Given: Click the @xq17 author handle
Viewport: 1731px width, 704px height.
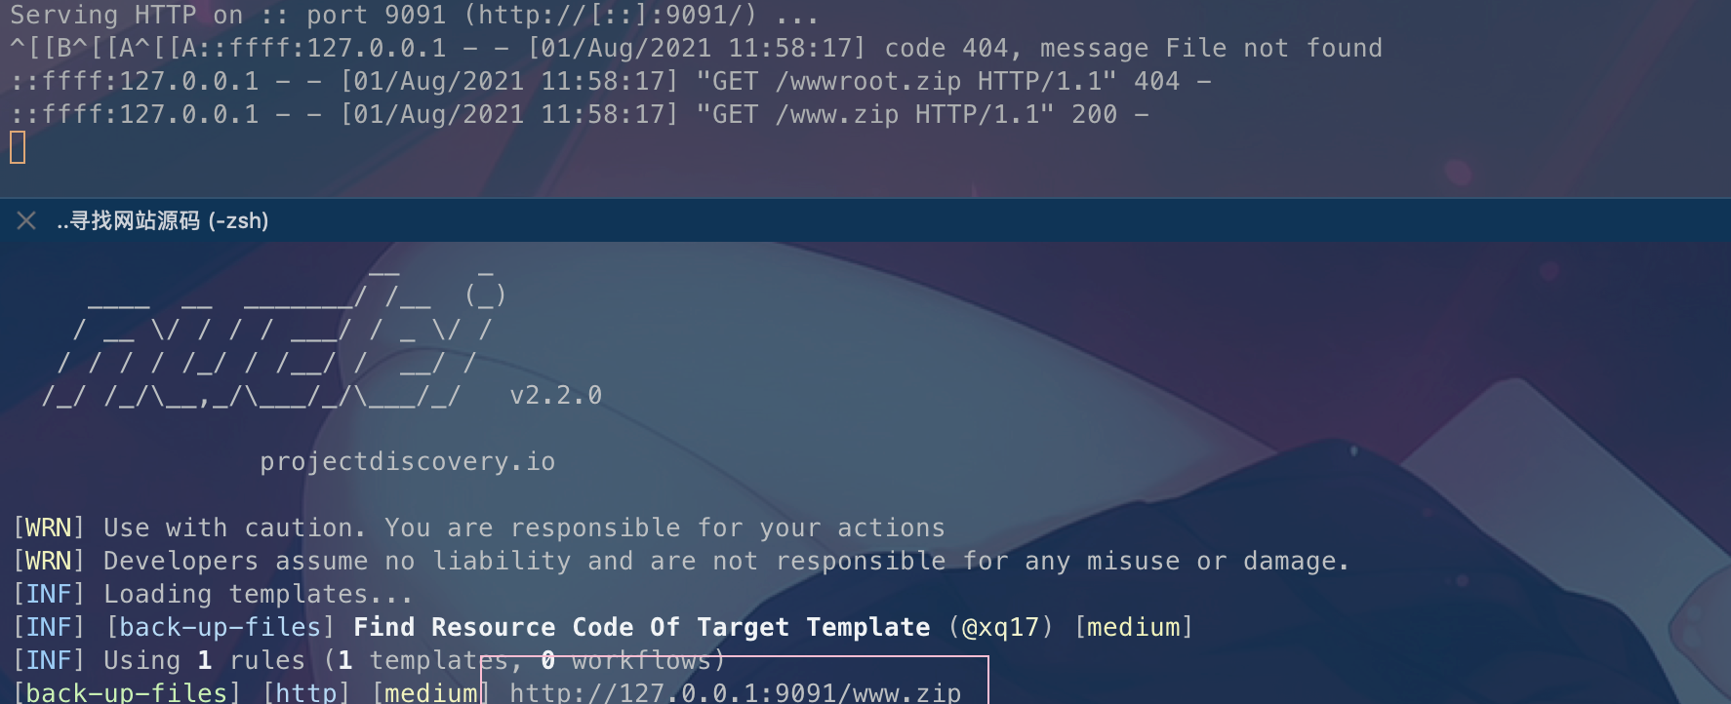Looking at the screenshot, I should tap(1001, 627).
